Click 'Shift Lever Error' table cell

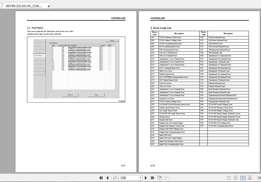click(179, 71)
